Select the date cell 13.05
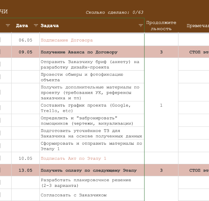 (x=25, y=170)
